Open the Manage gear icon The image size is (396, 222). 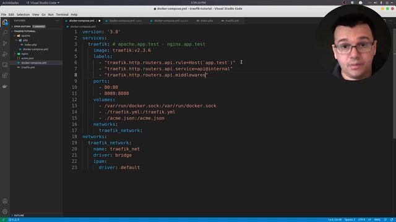(x=5, y=212)
